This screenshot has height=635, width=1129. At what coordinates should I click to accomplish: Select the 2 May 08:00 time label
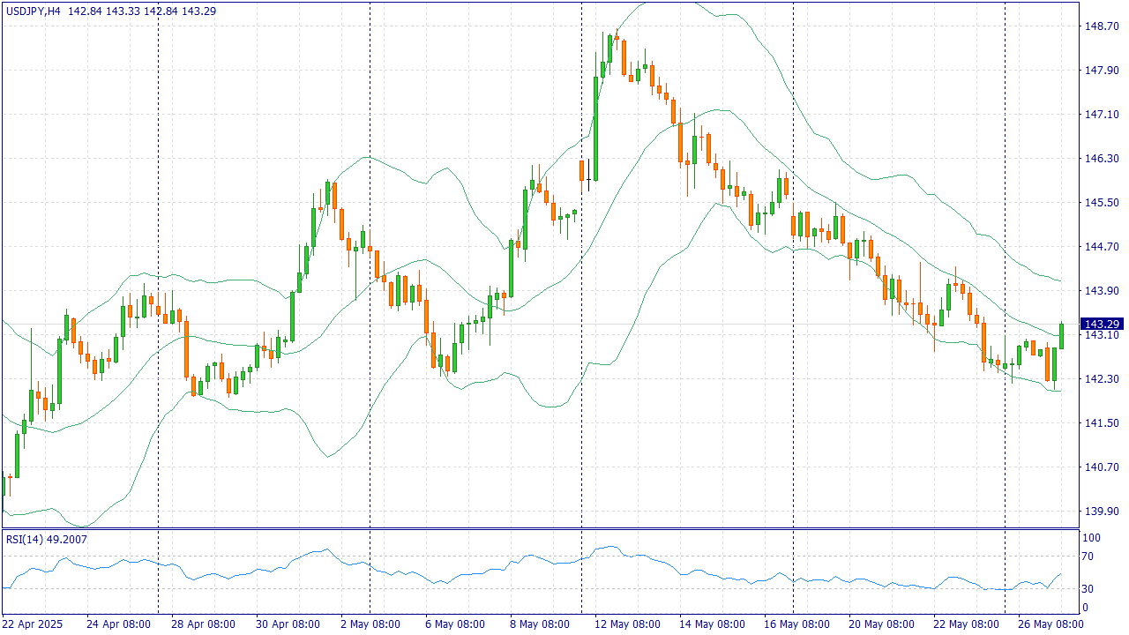click(x=371, y=624)
